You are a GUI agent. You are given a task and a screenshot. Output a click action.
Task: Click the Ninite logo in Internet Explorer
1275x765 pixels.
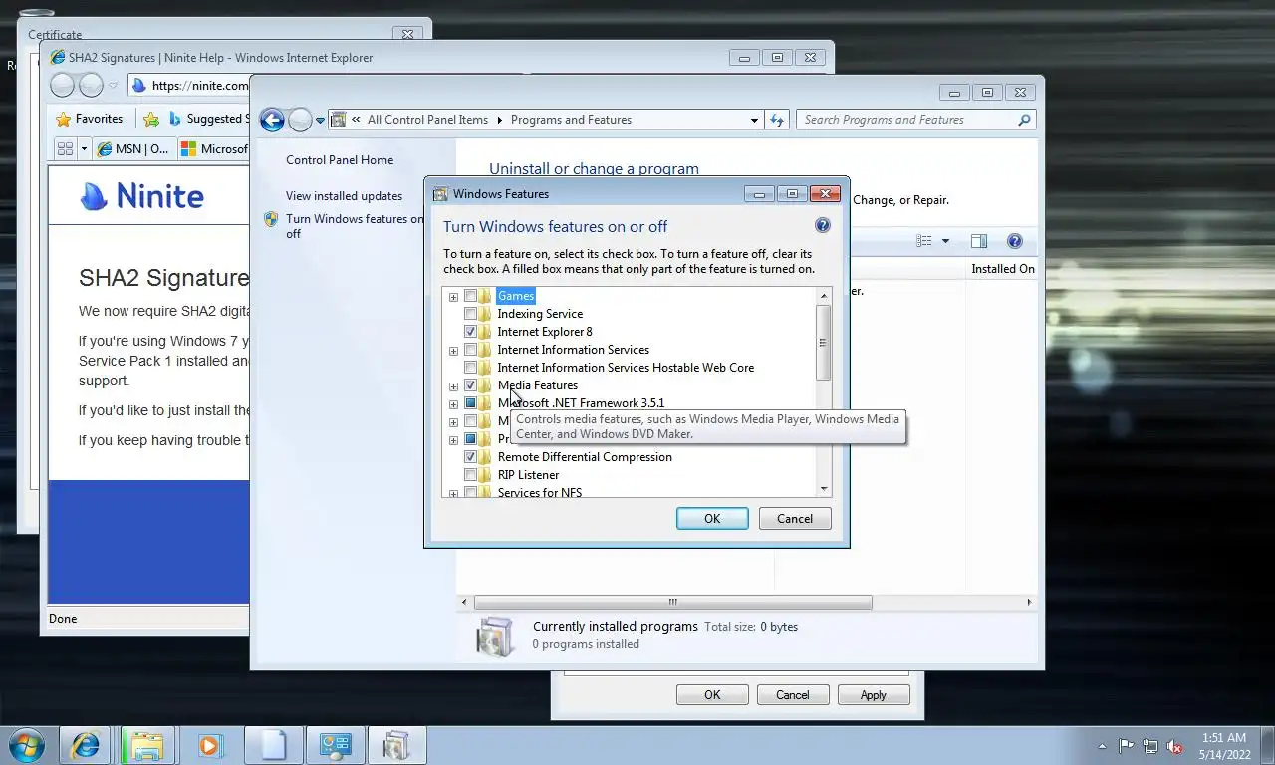[x=142, y=196]
